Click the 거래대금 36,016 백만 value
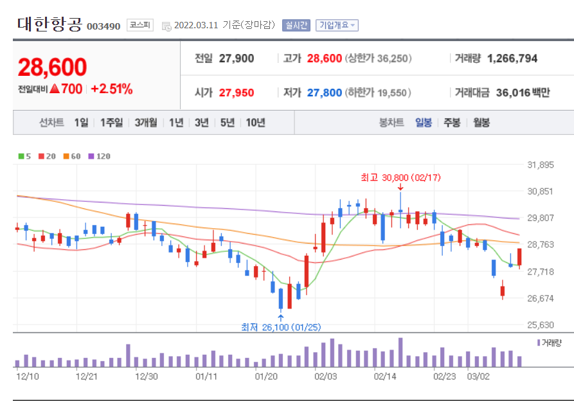This screenshot has width=574, height=401. [x=523, y=93]
